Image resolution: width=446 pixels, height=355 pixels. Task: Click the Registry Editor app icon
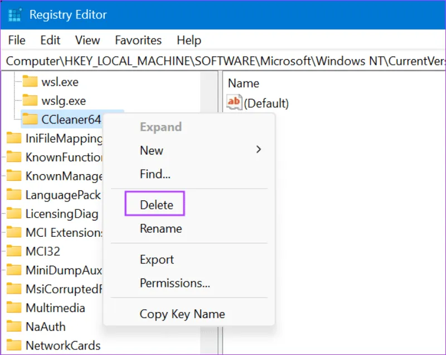(15, 15)
